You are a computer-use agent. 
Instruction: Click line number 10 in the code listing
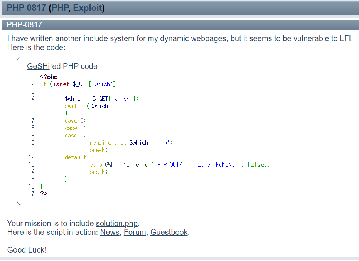pyautogui.click(x=32, y=142)
